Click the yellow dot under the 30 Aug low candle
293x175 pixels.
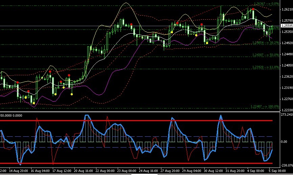[207, 43]
